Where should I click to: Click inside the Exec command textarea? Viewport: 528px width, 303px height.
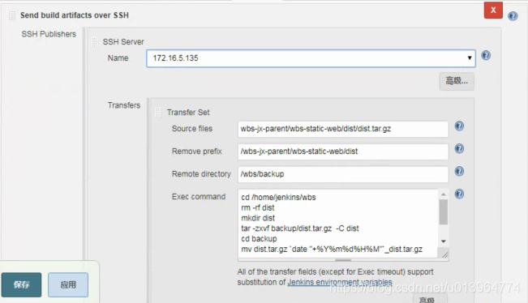[337, 224]
